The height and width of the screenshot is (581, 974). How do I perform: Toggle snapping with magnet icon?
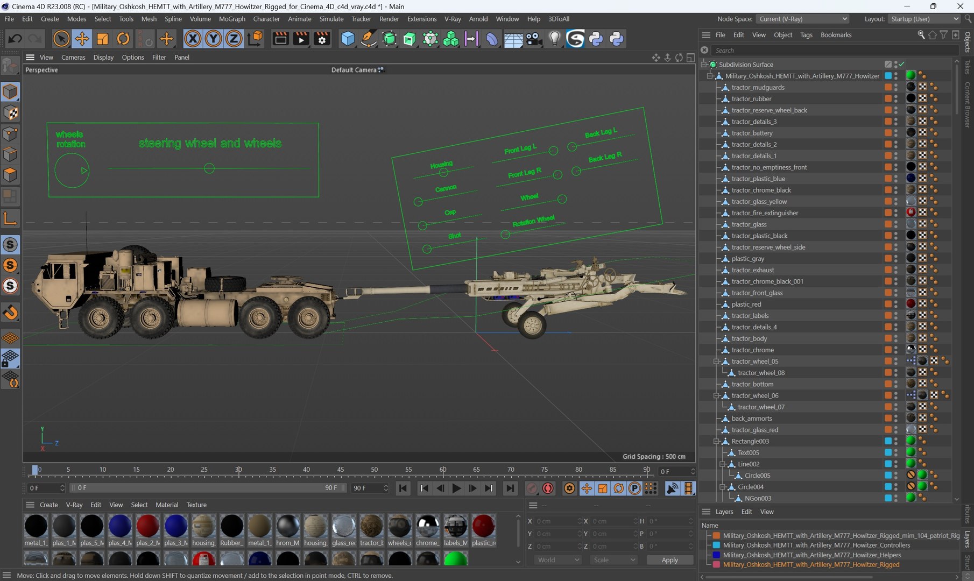pyautogui.click(x=10, y=312)
